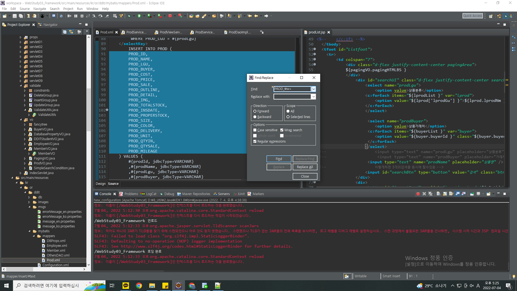Click the Quick Access box
This screenshot has width=517, height=291.
click(x=473, y=16)
